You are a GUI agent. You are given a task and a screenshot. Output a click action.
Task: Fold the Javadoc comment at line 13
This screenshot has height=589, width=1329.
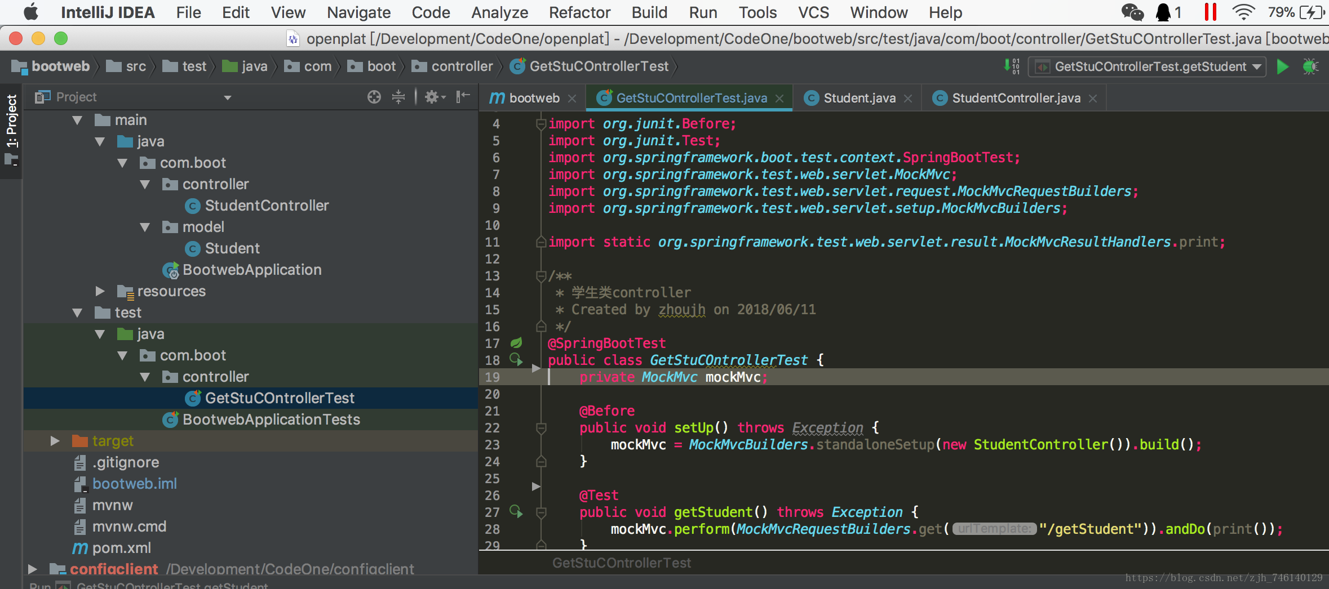coord(541,275)
